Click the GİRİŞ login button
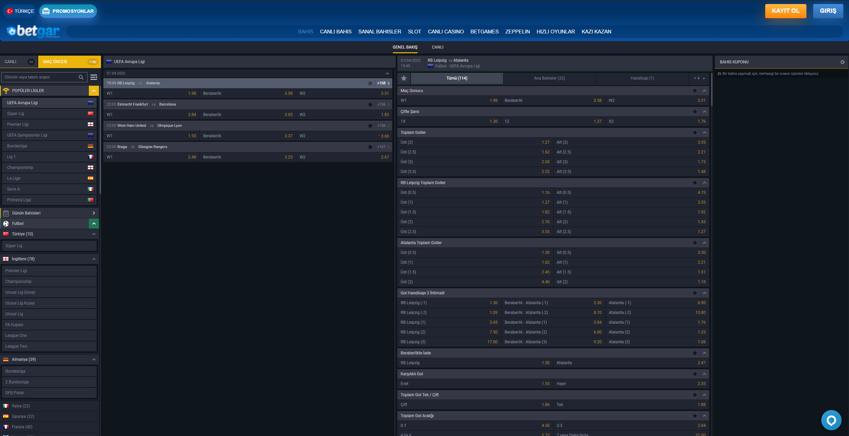Screen dimensions: 849x436 point(828,11)
